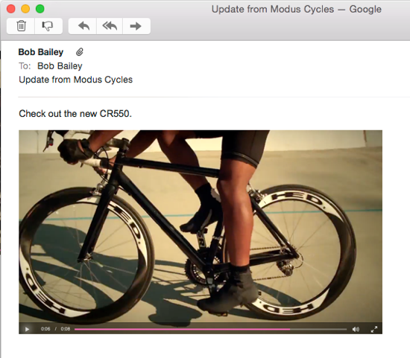The width and height of the screenshot is (410, 358).
Task: Zoom the window using the green button
Action: coord(40,9)
